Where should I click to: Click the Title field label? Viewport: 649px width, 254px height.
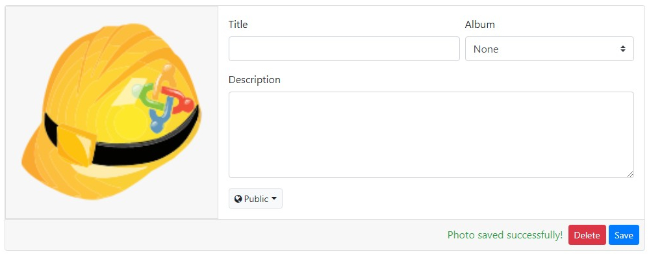coord(238,25)
